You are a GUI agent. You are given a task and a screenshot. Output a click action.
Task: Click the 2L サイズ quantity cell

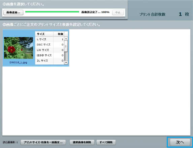coord(59,61)
